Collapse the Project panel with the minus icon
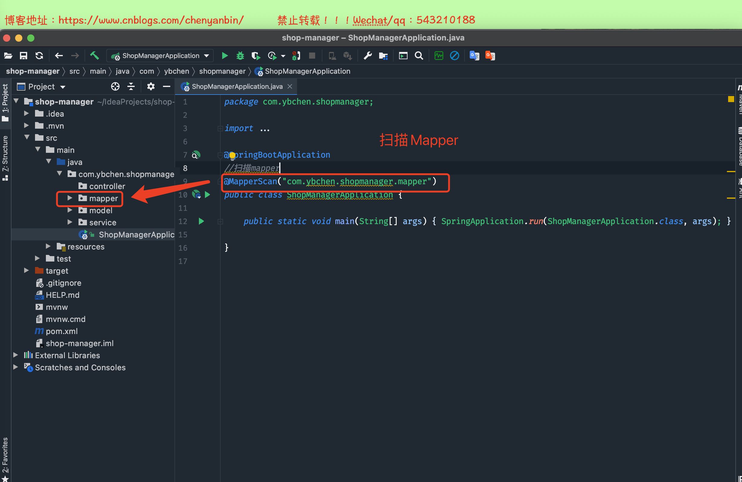 [167, 86]
